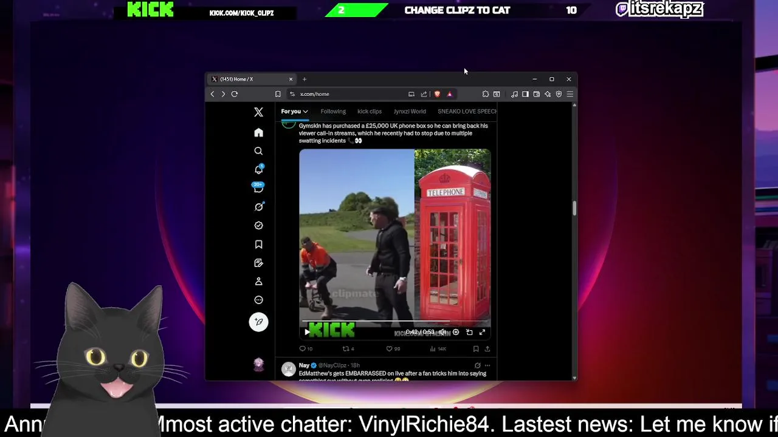Open the @NayClipz profile link
The height and width of the screenshot is (437, 778).
point(332,365)
